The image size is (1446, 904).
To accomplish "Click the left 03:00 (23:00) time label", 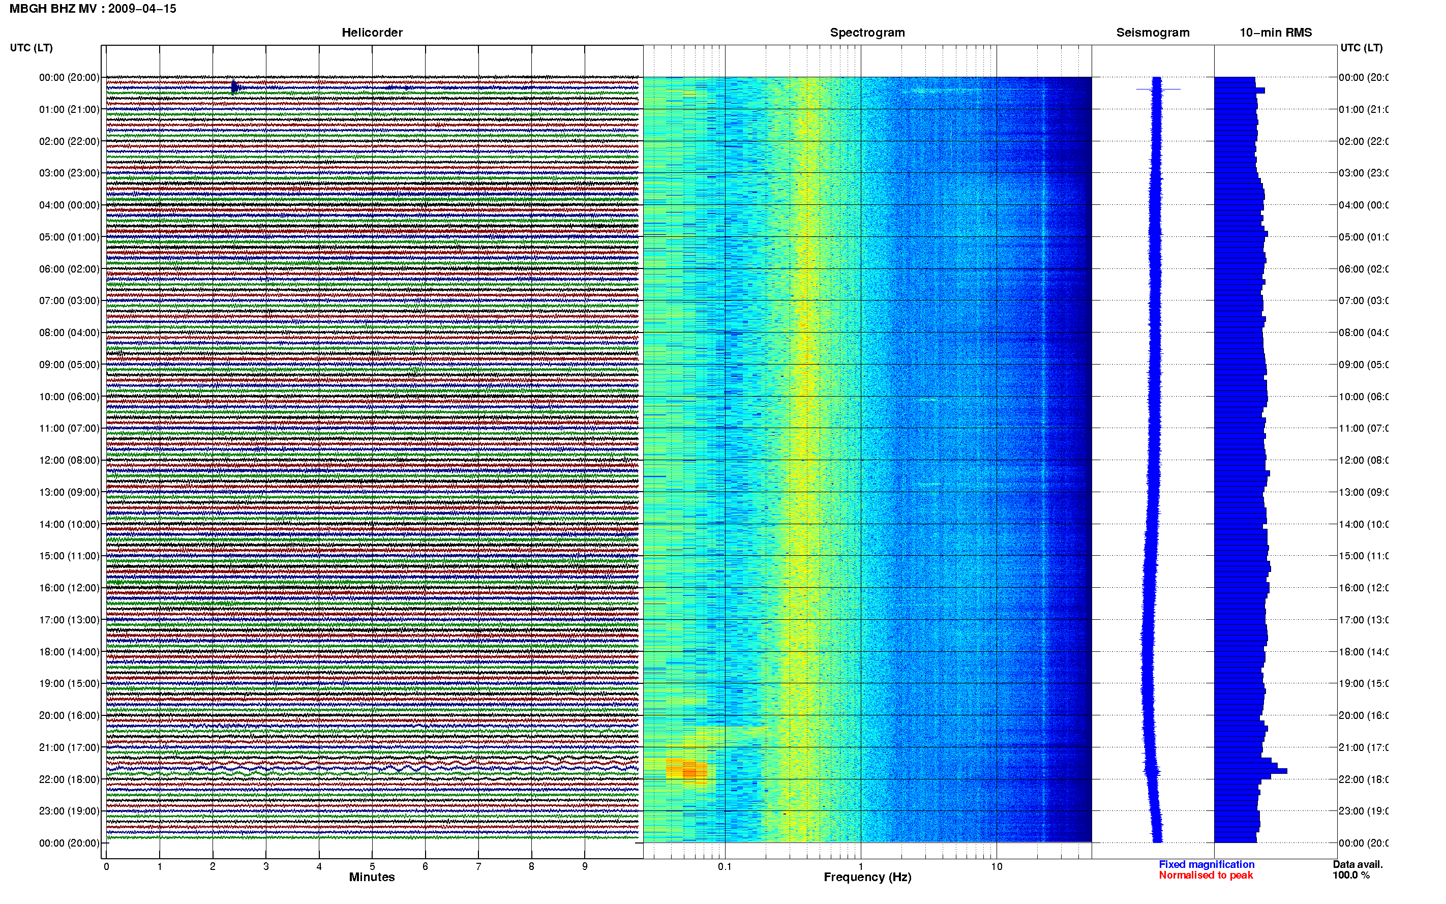I will pyautogui.click(x=69, y=173).
